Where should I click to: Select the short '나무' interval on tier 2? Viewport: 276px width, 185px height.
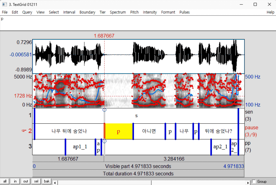[x=184, y=131]
